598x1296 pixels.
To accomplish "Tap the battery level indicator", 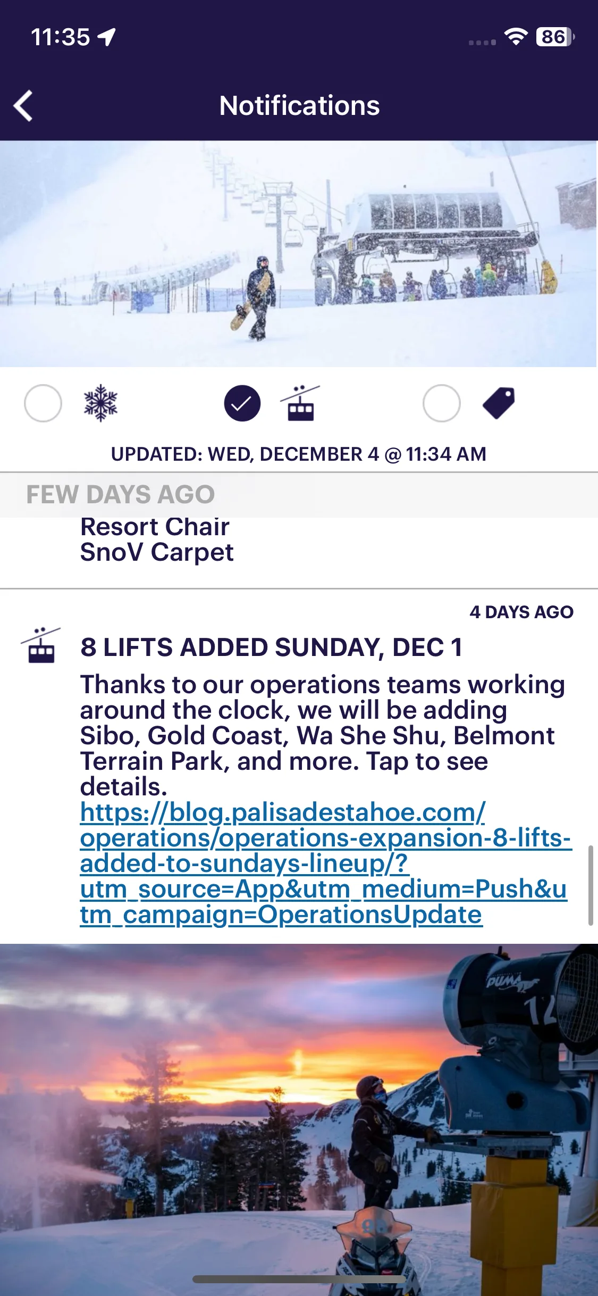I will coord(555,37).
